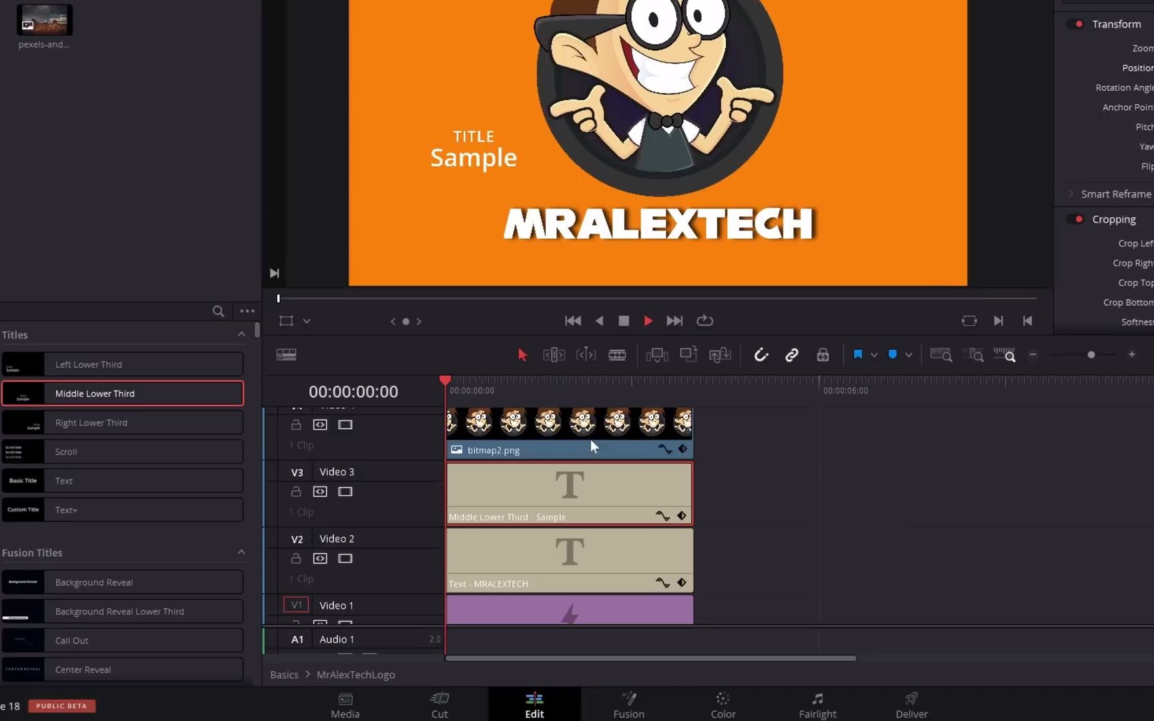Click Full Extent Zoom icon
The image size is (1154, 721).
[941, 355]
